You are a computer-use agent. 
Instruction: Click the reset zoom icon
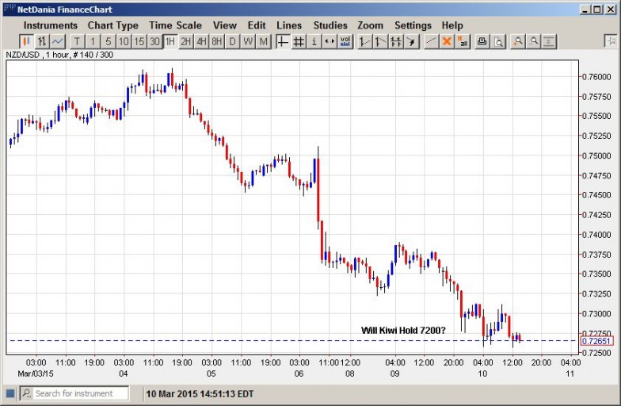pyautogui.click(x=548, y=41)
